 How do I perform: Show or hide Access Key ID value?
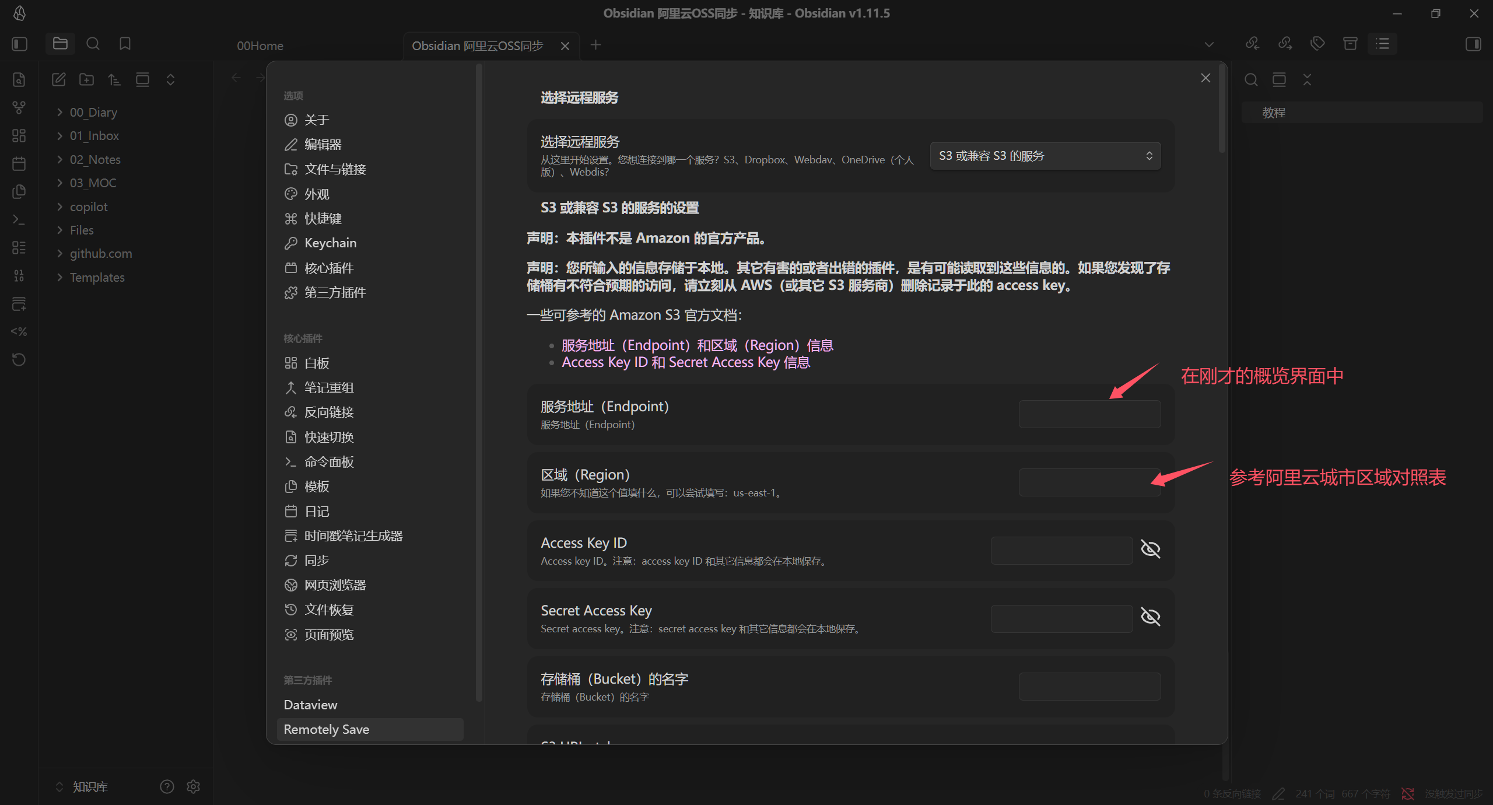1150,549
